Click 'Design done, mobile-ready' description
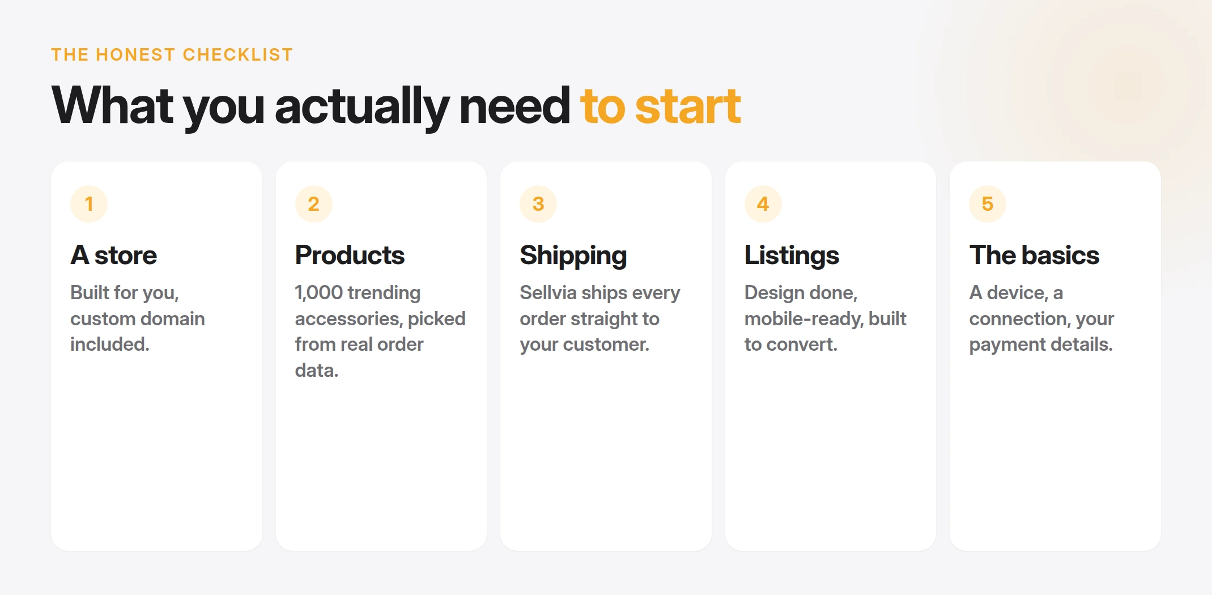 click(826, 318)
